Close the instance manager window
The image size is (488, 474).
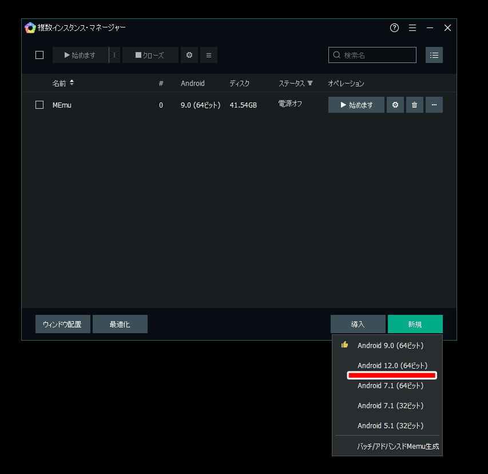(x=447, y=27)
